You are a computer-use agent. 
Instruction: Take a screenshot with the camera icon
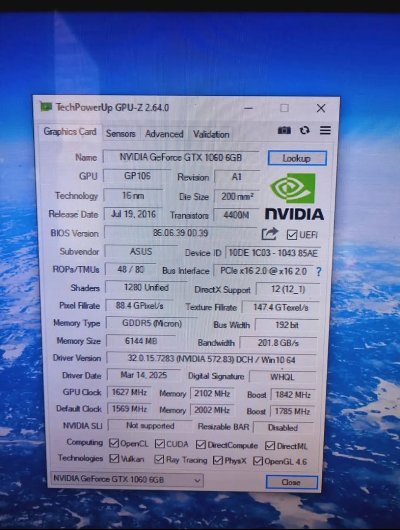[284, 130]
